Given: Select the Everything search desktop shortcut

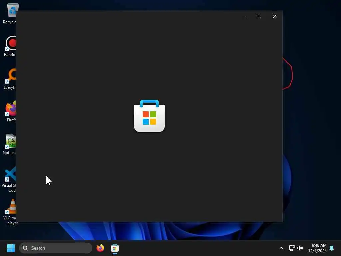Looking at the screenshot, I should coord(10,79).
